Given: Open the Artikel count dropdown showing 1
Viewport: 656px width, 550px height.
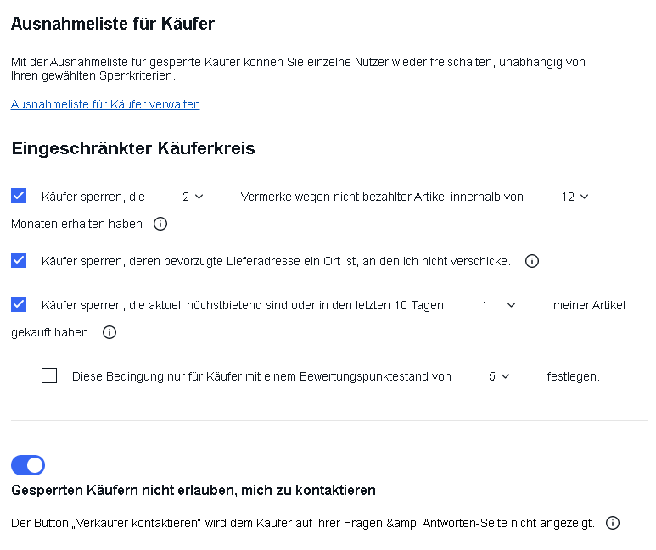Looking at the screenshot, I should click(498, 306).
